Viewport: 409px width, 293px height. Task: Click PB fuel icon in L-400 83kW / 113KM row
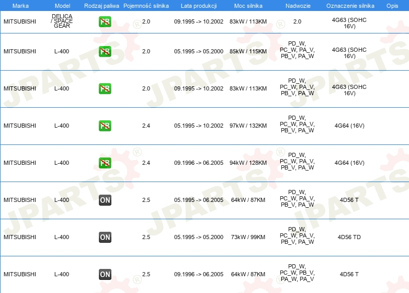click(105, 88)
